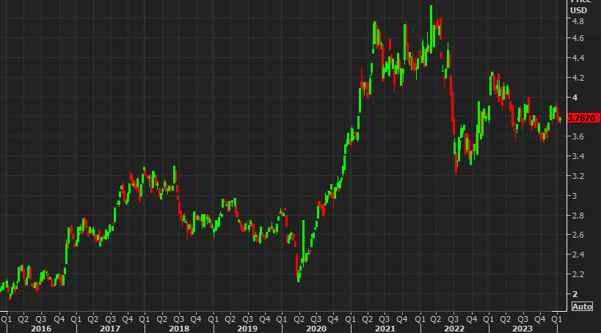Click the 2.8 price axis label
This screenshot has height=333, width=601.
(x=578, y=215)
